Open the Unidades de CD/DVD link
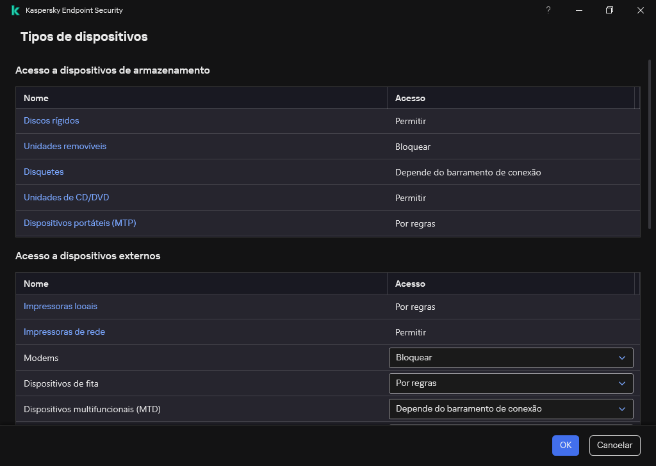 [66, 197]
